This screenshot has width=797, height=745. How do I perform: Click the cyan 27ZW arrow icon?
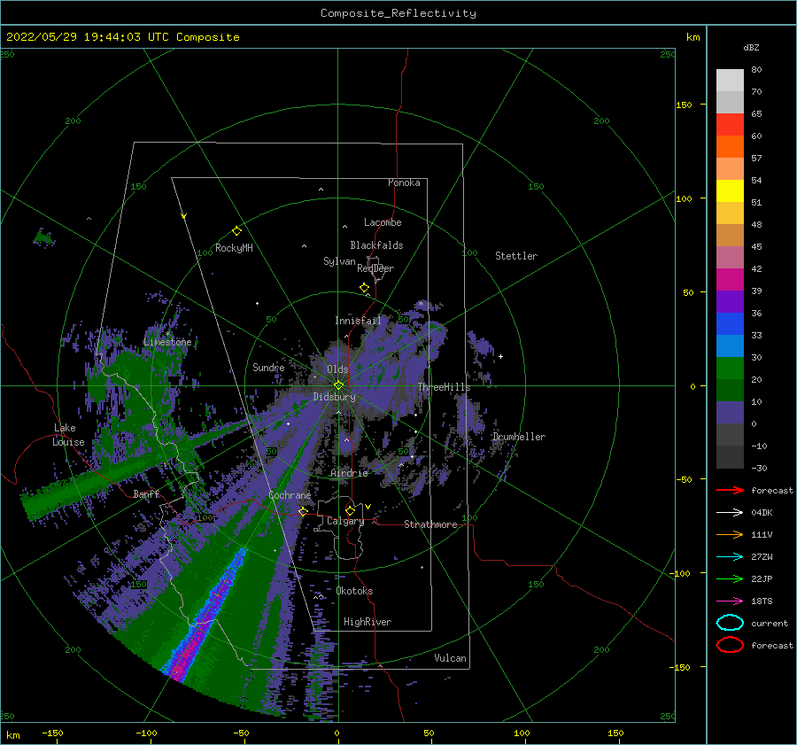[730, 556]
